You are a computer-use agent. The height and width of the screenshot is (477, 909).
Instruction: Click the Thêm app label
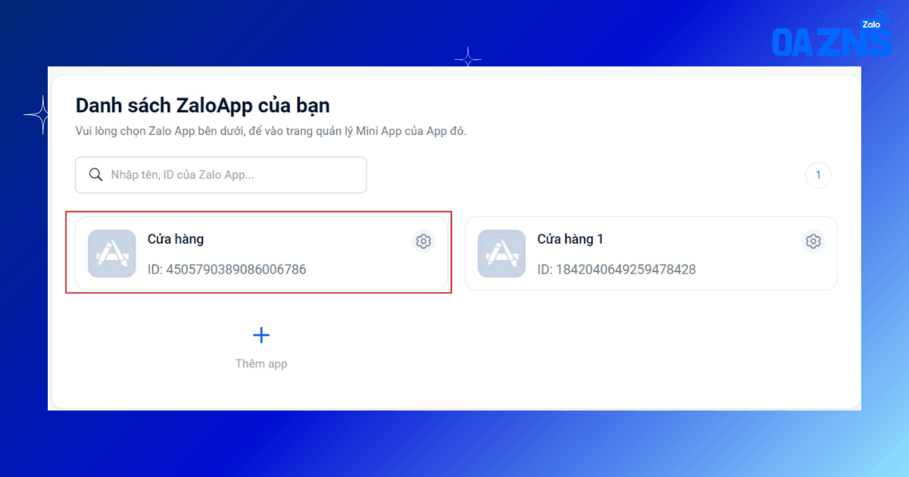261,363
